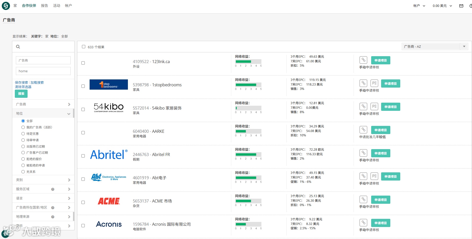Click the keyword field containing home

[x=43, y=71]
